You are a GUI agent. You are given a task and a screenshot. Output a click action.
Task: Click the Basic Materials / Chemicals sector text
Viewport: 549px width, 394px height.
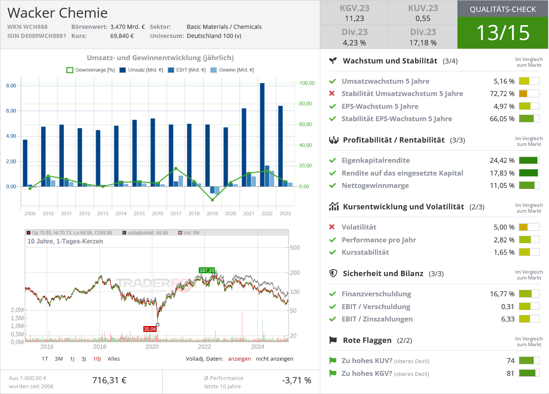[224, 27]
